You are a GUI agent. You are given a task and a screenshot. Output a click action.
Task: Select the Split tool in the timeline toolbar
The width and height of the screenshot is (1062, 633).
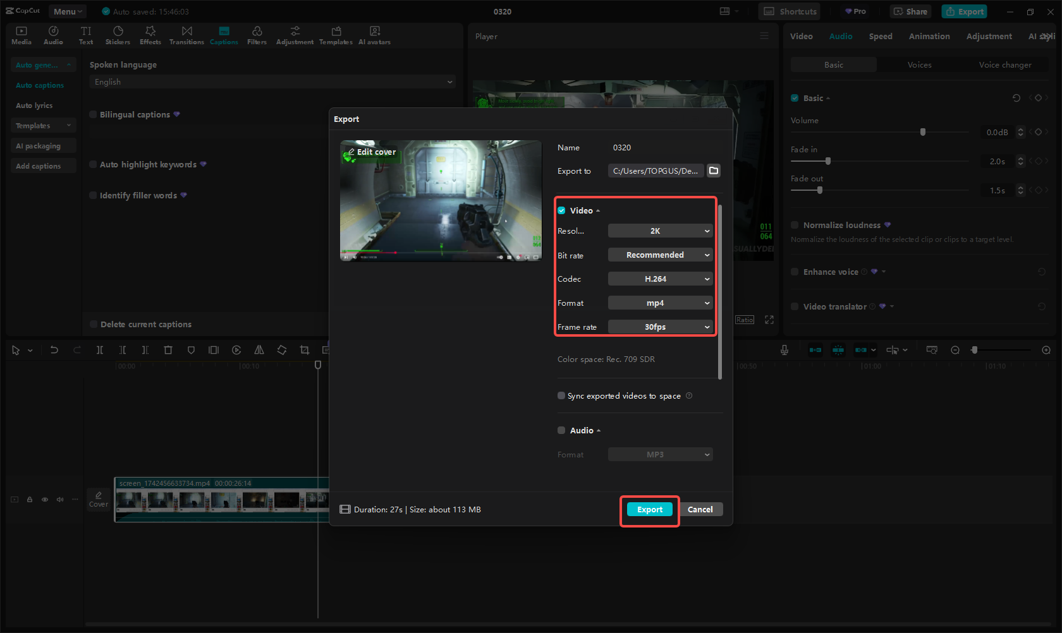100,349
